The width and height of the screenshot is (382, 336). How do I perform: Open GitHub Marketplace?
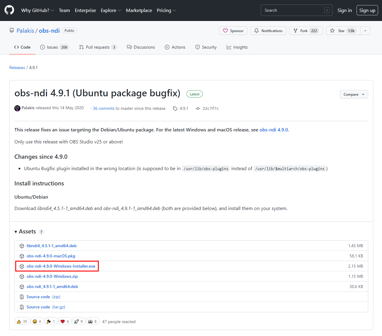click(x=139, y=10)
